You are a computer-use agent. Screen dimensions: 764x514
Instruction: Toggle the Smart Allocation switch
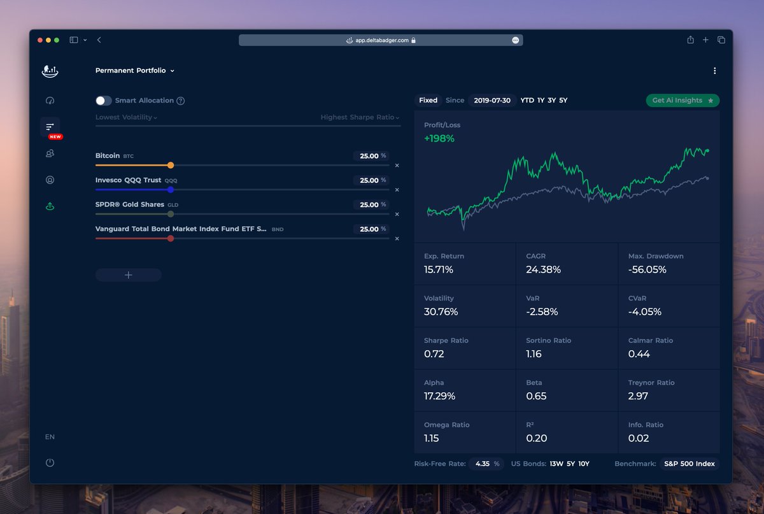(x=103, y=101)
